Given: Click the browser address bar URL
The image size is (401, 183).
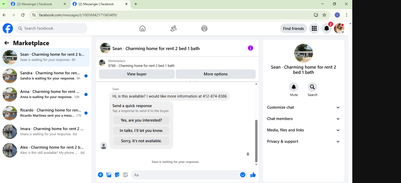Looking at the screenshot, I should [x=78, y=15].
